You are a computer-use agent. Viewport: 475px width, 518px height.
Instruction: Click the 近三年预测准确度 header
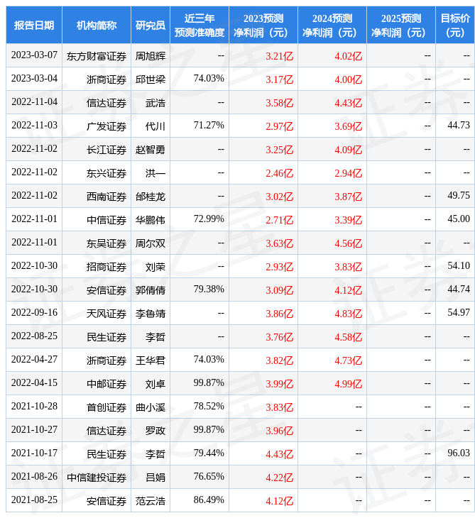coord(200,25)
